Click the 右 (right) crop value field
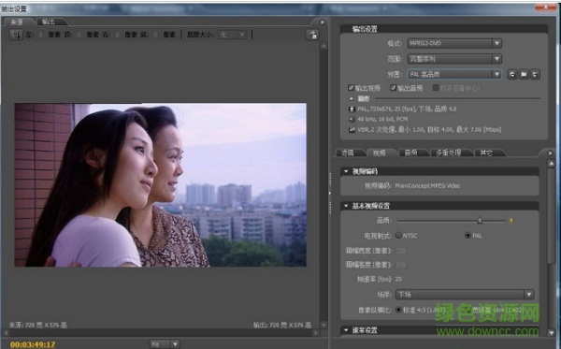 coord(117,35)
